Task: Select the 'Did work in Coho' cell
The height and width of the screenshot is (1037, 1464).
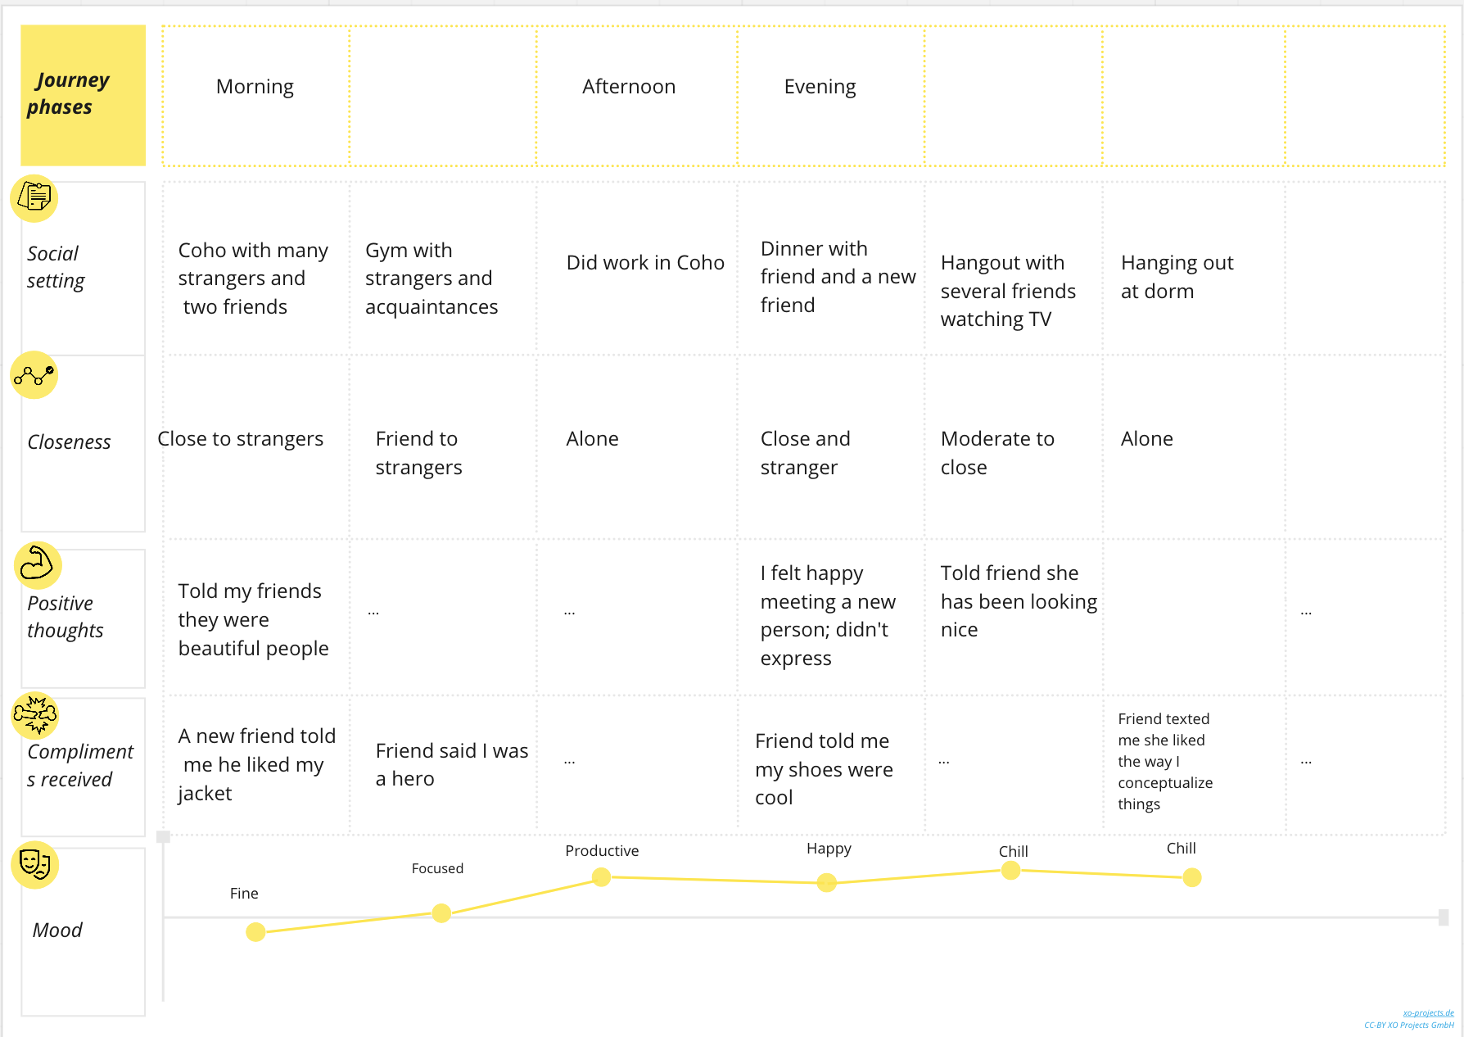Action: [645, 263]
